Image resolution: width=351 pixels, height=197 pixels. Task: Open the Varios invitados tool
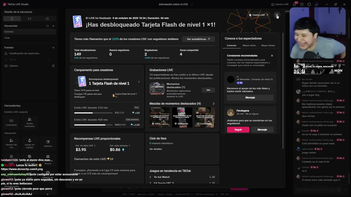tap(30, 122)
